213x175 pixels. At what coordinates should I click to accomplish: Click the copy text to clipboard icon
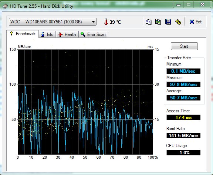pyautogui.click(x=149, y=22)
